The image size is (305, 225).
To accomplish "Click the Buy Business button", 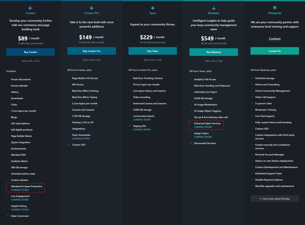I will (x=213, y=52).
